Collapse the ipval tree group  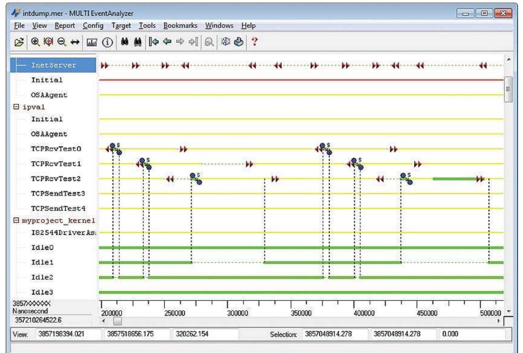point(16,107)
